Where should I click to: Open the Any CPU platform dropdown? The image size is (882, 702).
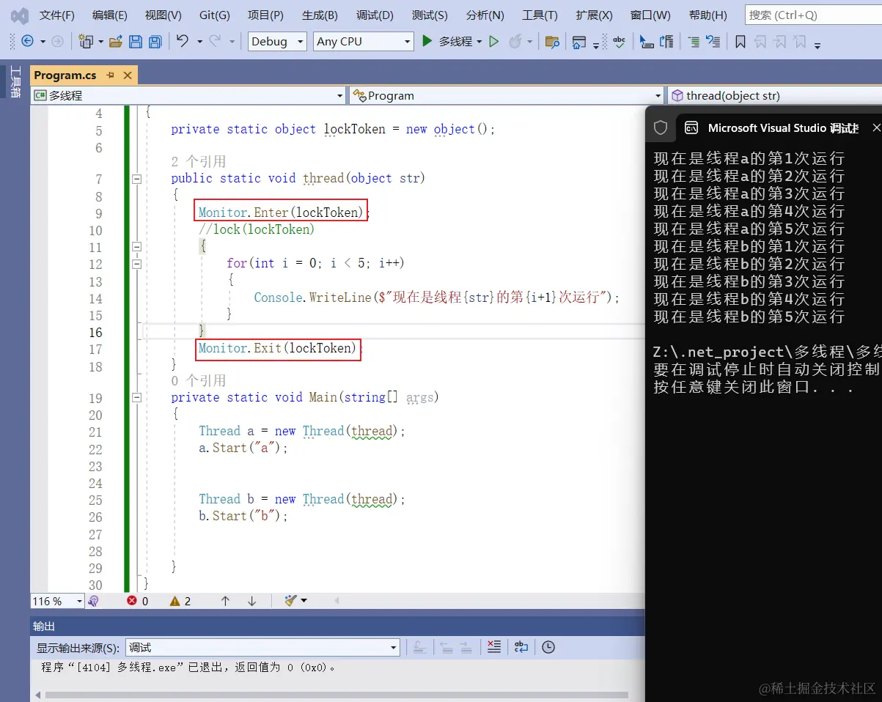pos(364,42)
